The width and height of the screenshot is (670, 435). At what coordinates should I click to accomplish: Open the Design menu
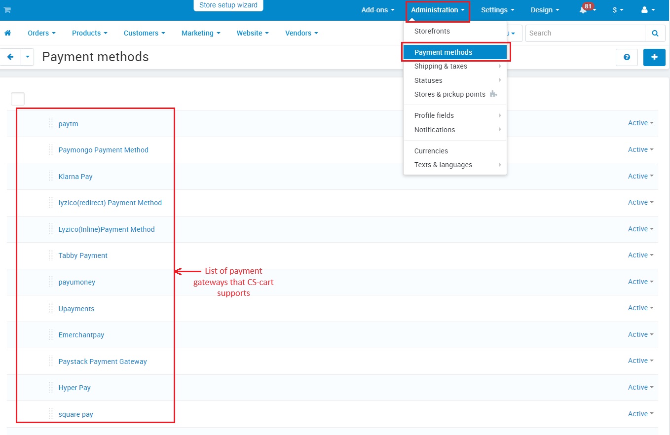(x=545, y=10)
